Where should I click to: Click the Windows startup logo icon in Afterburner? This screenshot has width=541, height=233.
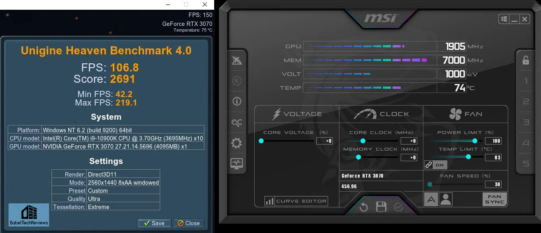504,19
